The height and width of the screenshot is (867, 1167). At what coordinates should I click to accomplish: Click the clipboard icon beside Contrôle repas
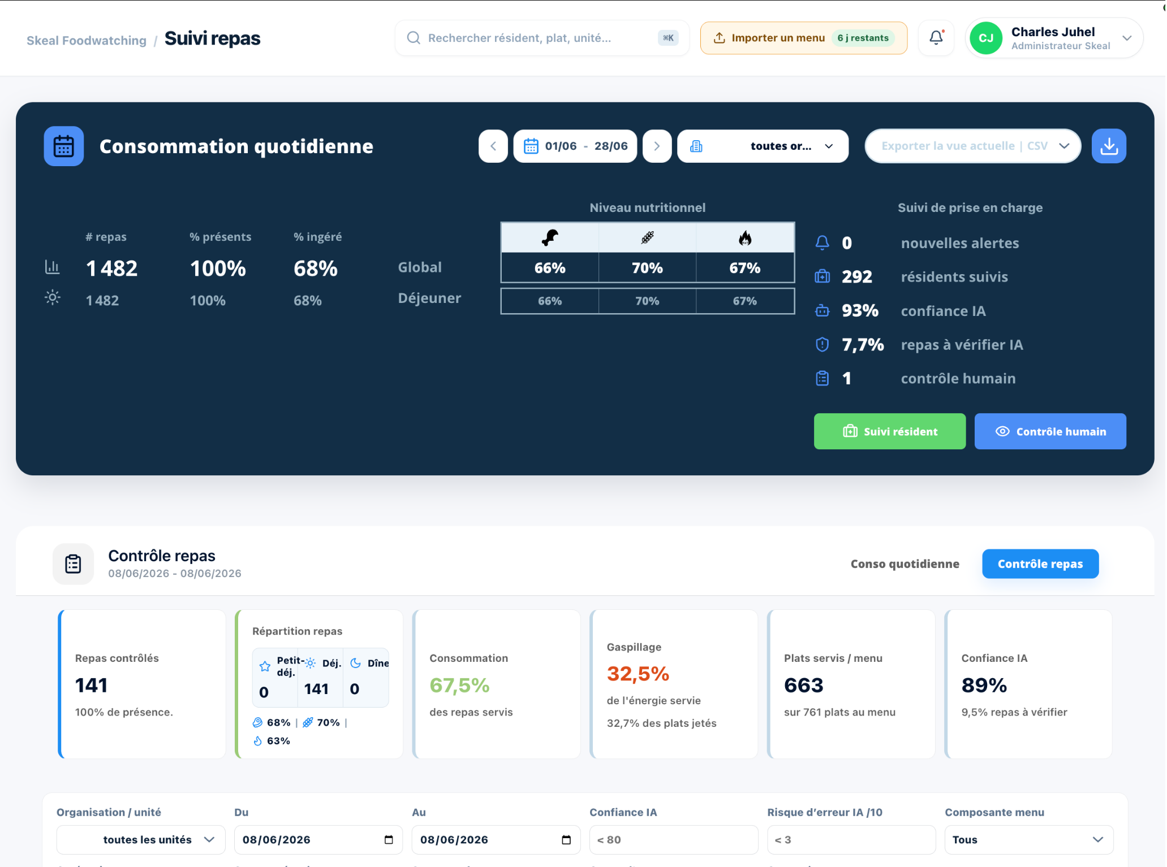73,563
